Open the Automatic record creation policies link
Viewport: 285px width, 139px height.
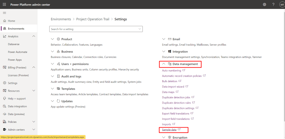click(x=182, y=76)
